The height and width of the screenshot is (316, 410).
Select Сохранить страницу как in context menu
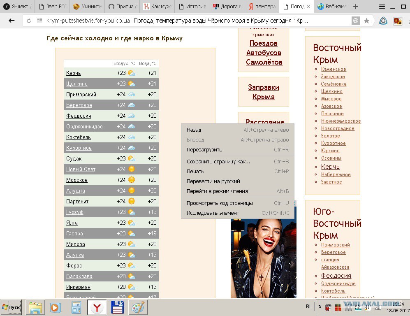point(237,162)
